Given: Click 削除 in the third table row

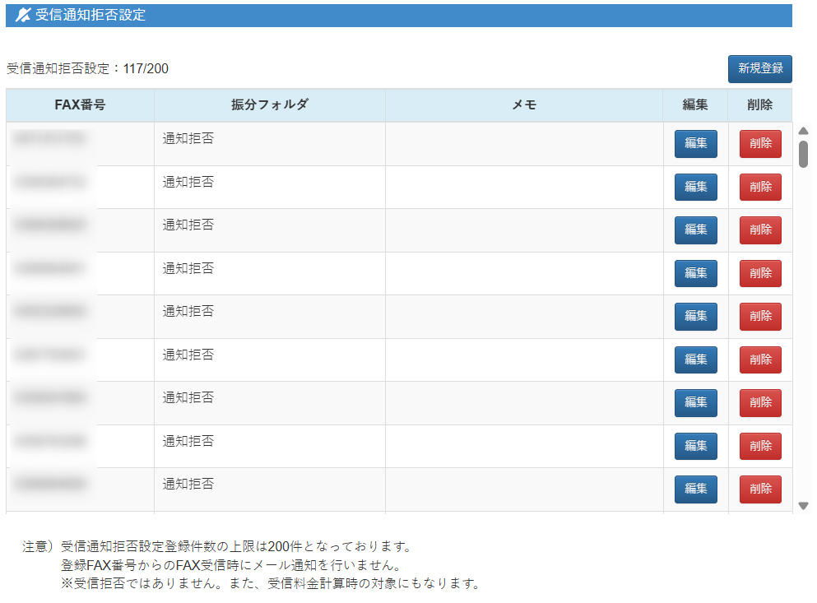Looking at the screenshot, I should pyautogui.click(x=760, y=230).
